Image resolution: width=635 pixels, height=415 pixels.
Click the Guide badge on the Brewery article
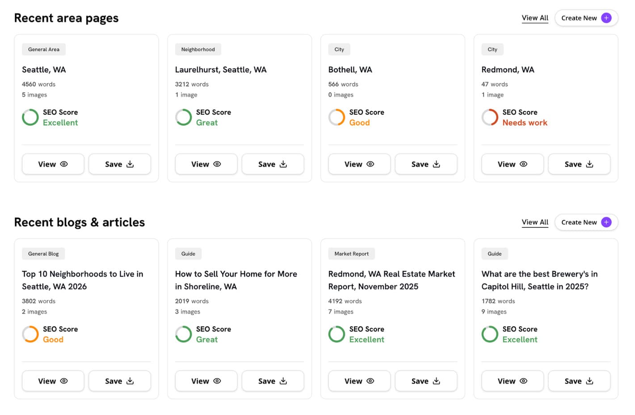495,253
